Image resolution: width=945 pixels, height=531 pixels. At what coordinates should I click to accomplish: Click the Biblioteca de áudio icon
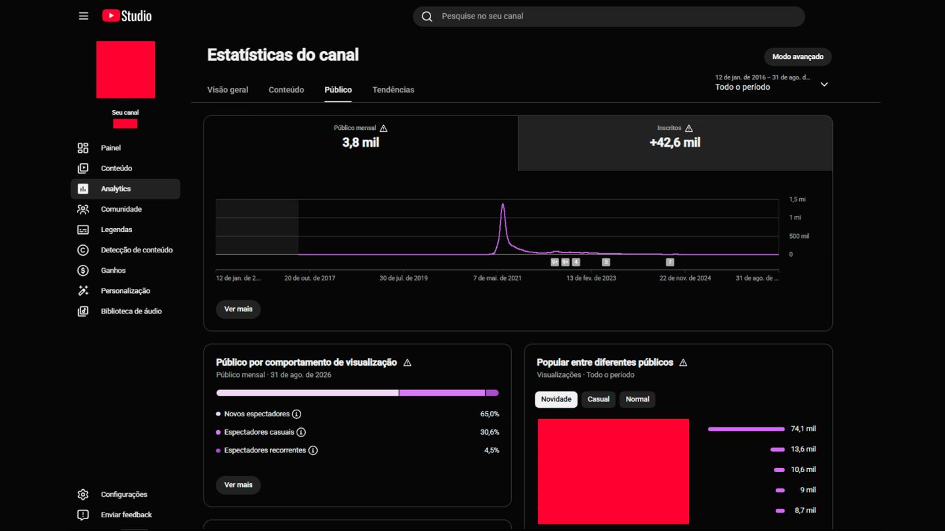[83, 311]
